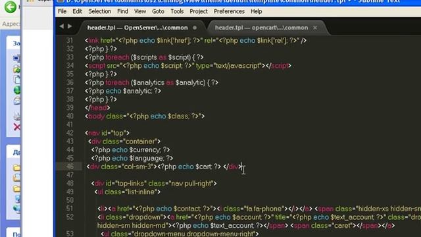Click the ul class="list-inline" line
This screenshot has width=421, height=237.
(128, 192)
